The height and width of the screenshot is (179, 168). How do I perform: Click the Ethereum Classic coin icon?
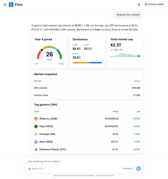[36, 150]
